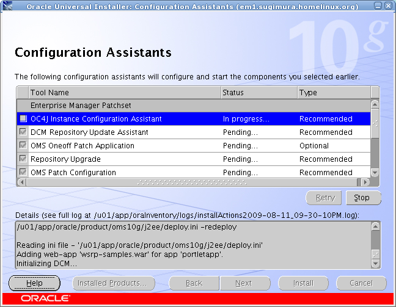
Task: Click the Type column header
Action: click(x=334, y=93)
